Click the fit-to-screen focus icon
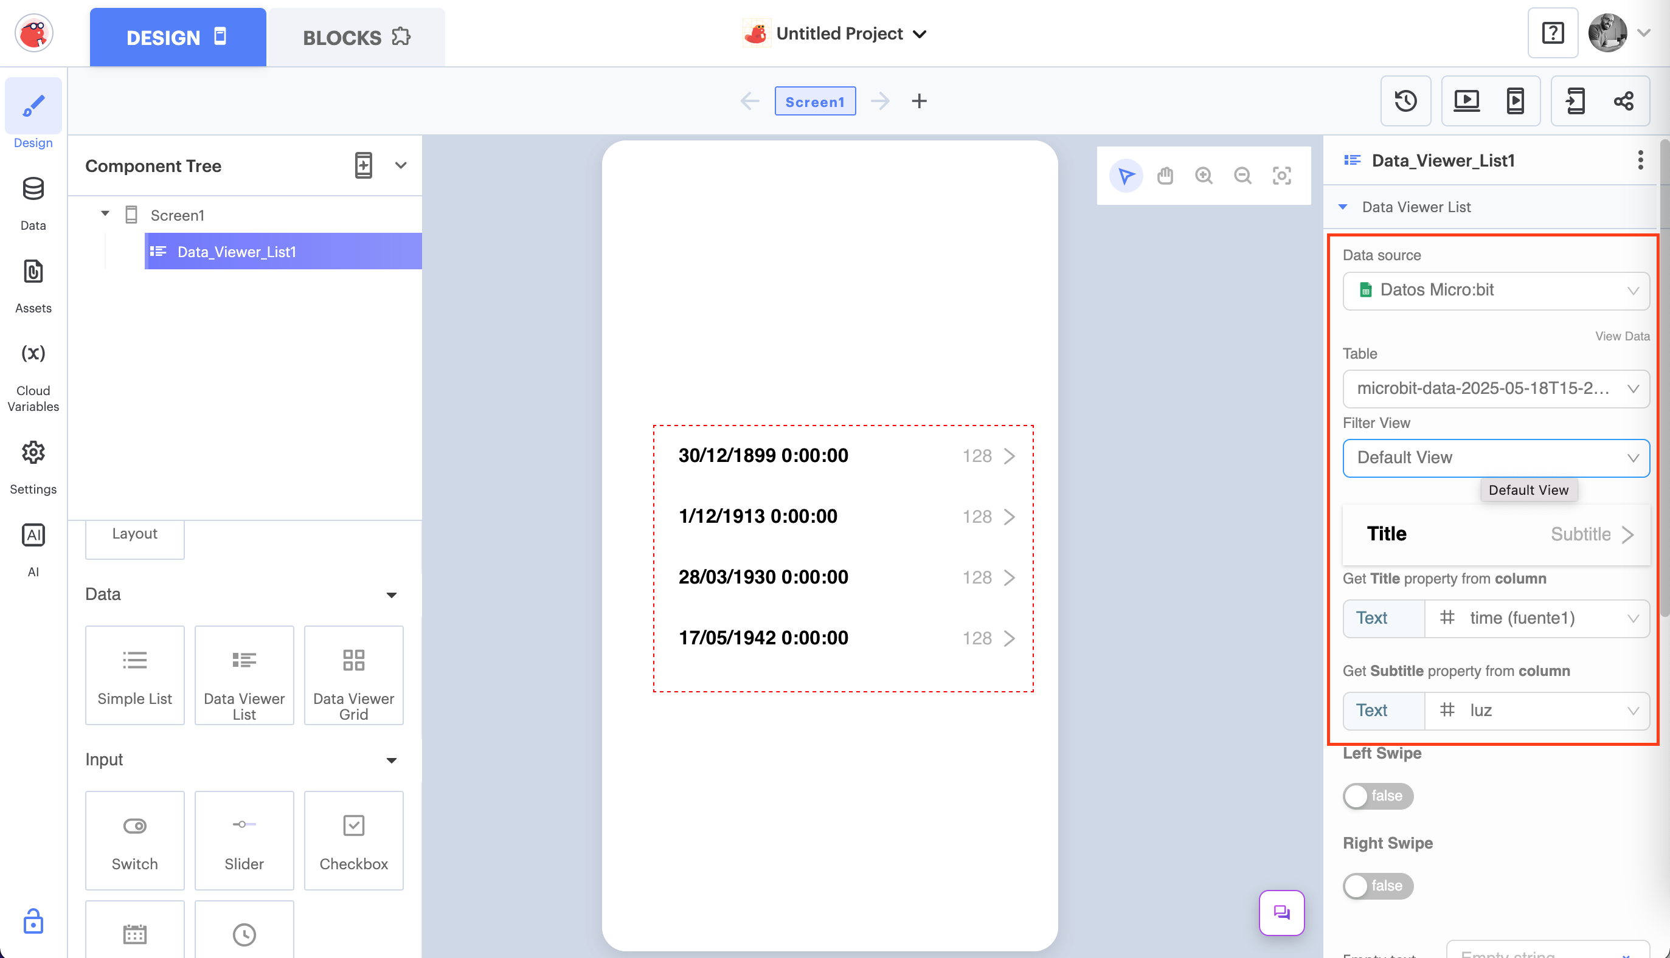 click(x=1281, y=176)
